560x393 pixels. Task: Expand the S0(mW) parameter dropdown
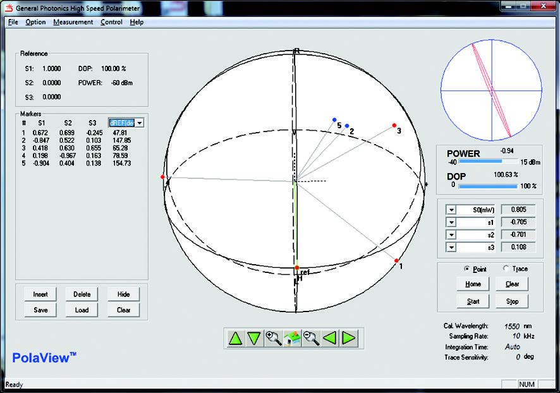coord(451,210)
